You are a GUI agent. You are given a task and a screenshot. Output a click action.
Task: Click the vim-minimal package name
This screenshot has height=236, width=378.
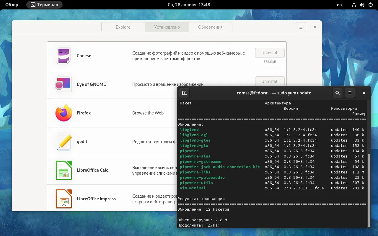tap(193, 188)
